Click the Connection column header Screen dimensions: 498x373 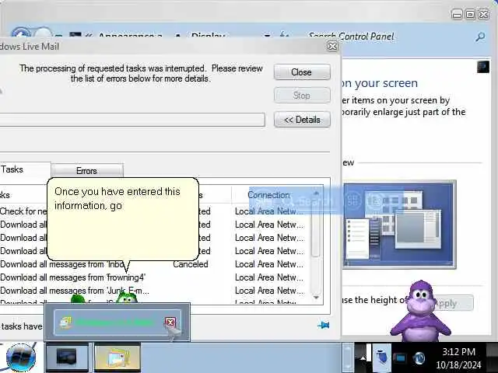point(269,195)
